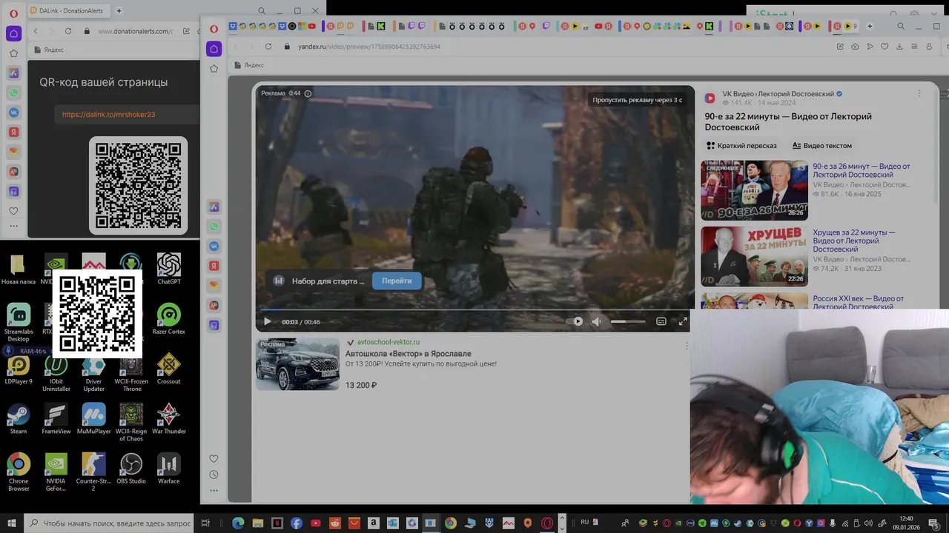Launch MuMuPlayer desktop icon
949x533 pixels.
94,418
